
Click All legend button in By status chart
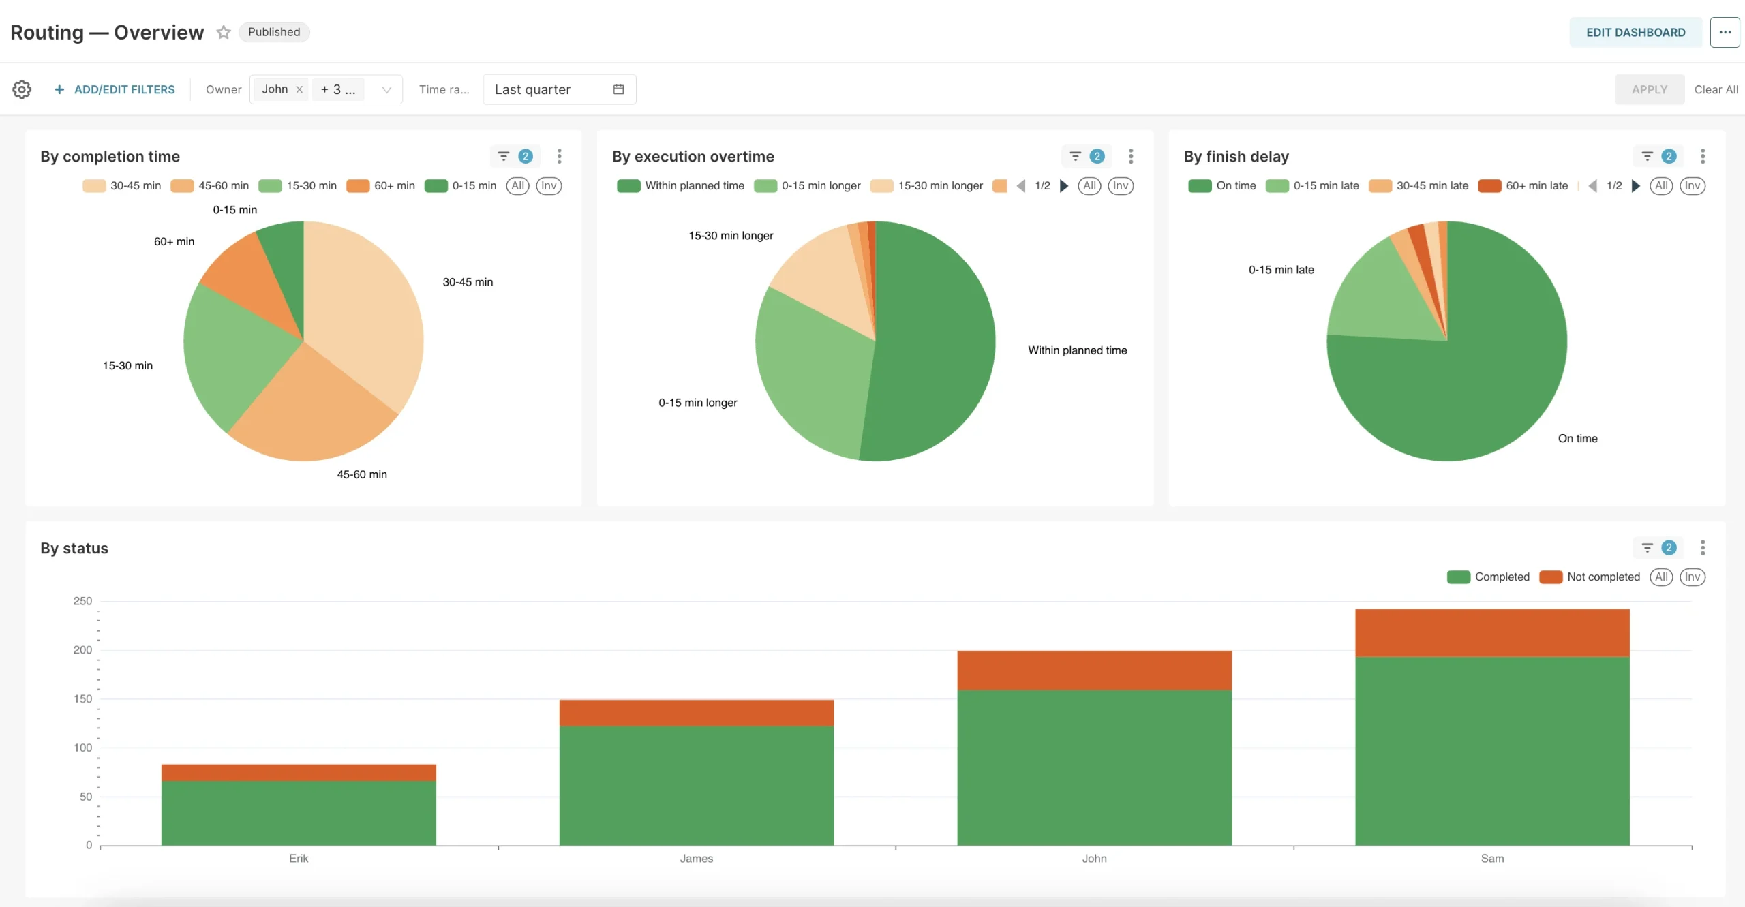pos(1661,577)
